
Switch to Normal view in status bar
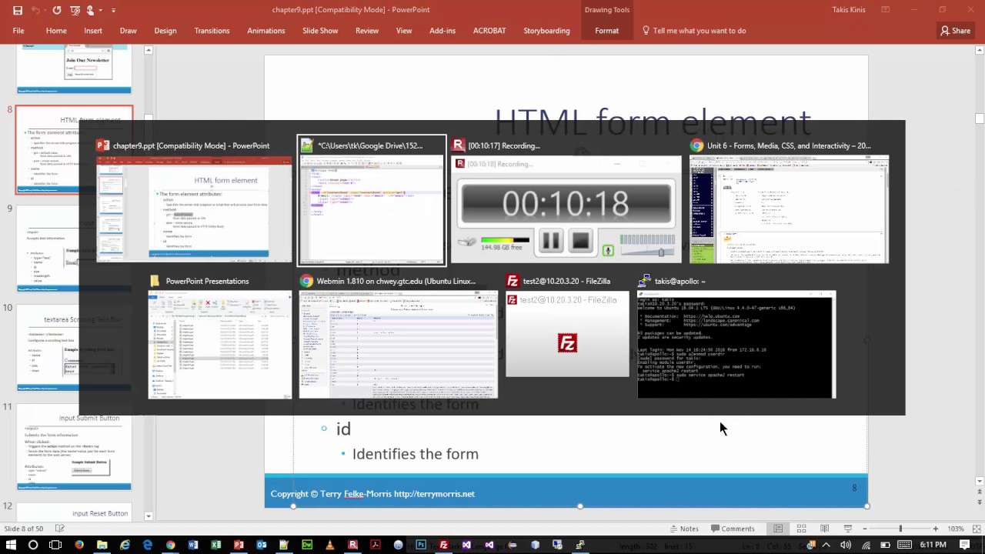click(x=778, y=529)
